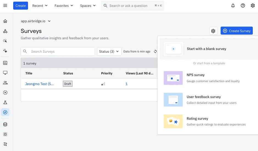The height and width of the screenshot is (151, 258).
Task: Open the hamburger navigation menu
Action: (5, 5)
